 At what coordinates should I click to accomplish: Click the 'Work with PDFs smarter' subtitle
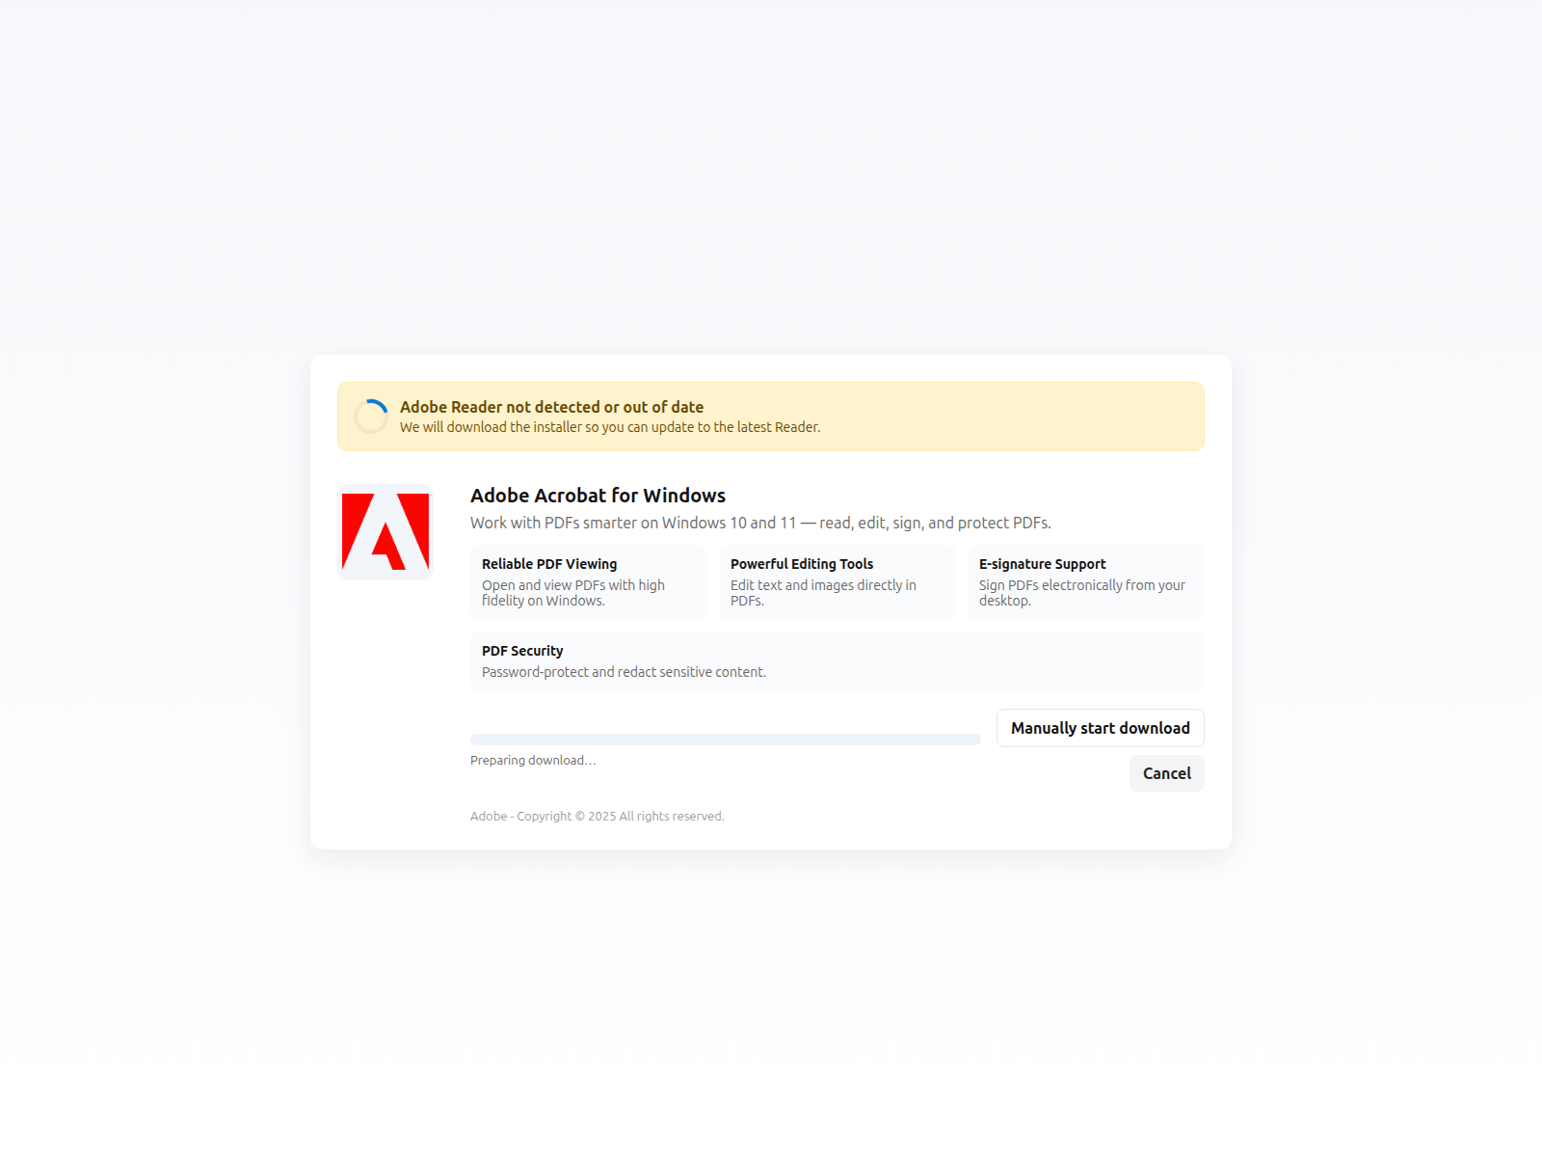coord(760,523)
